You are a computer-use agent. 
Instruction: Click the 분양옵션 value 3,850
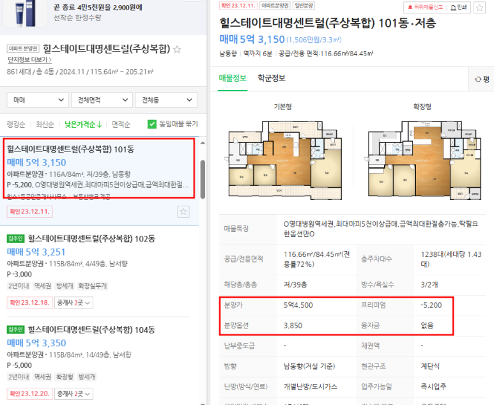pos(293,325)
